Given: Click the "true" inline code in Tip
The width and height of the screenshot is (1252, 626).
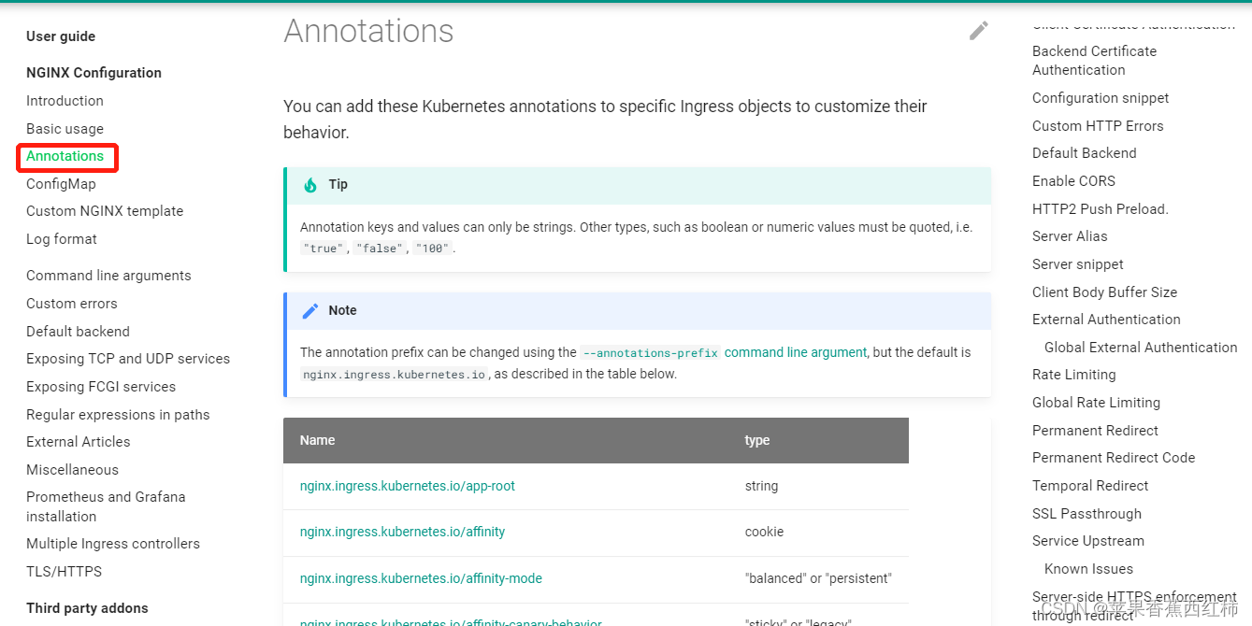Looking at the screenshot, I should [324, 249].
